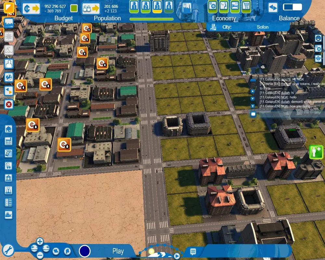The width and height of the screenshot is (325, 260).
Task: Open the wrench settings button
Action: pos(8,250)
